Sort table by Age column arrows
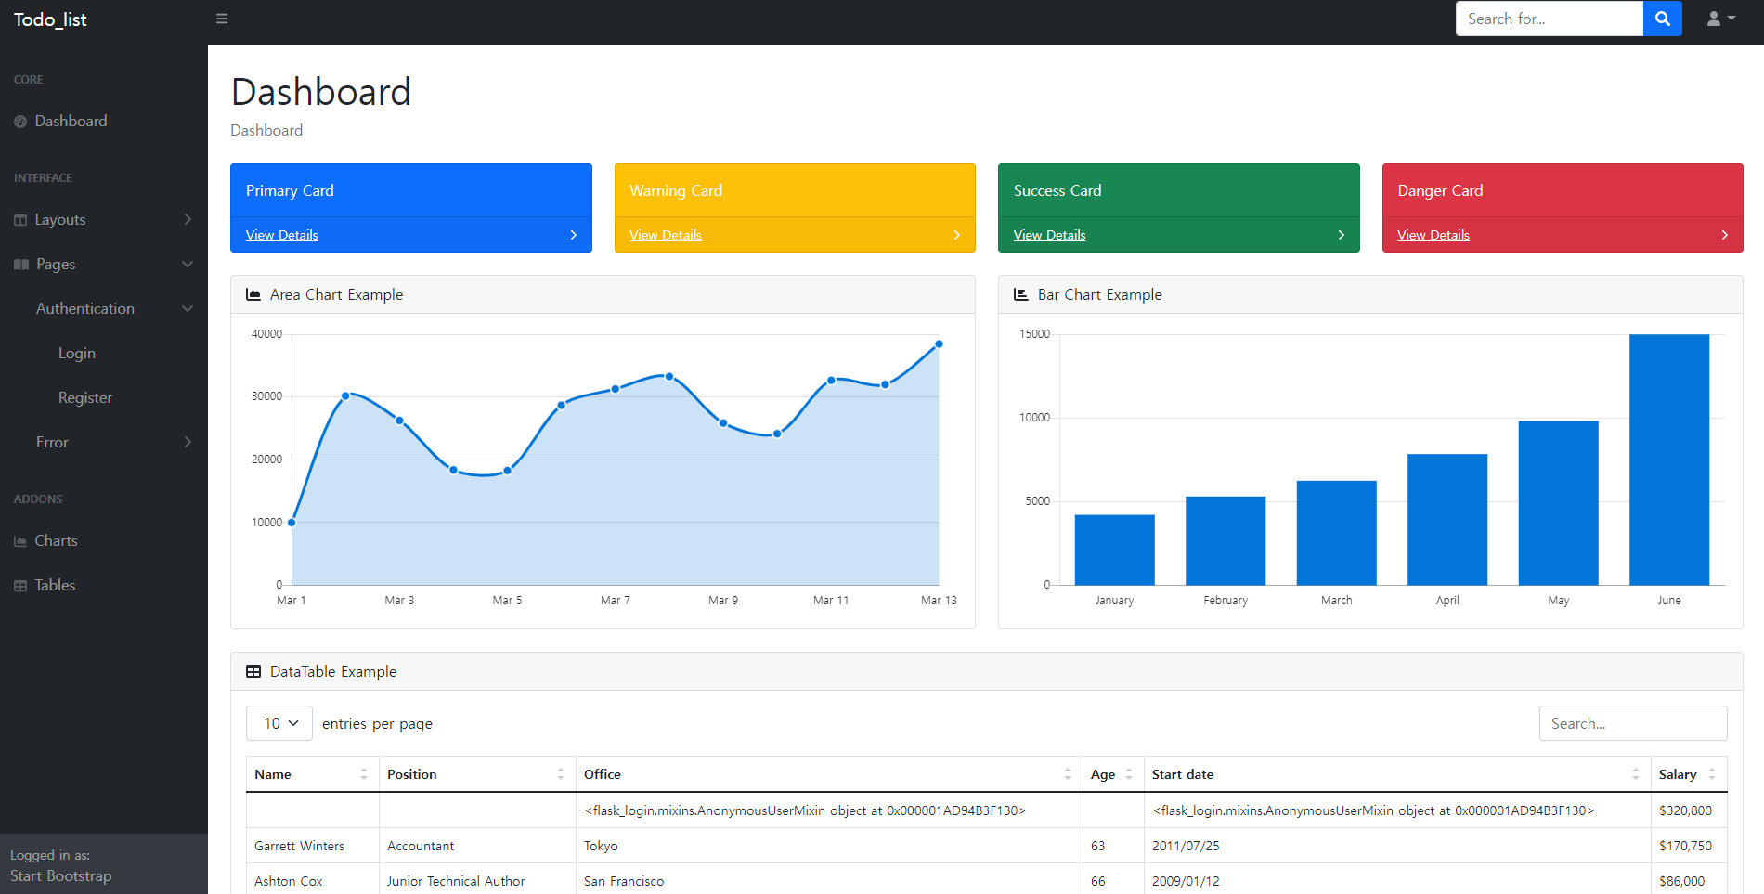The image size is (1764, 894). [1129, 774]
